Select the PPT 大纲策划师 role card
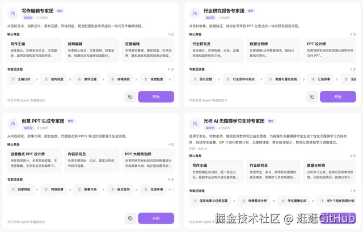Screen dimensions: 363x232 tap(148, 161)
